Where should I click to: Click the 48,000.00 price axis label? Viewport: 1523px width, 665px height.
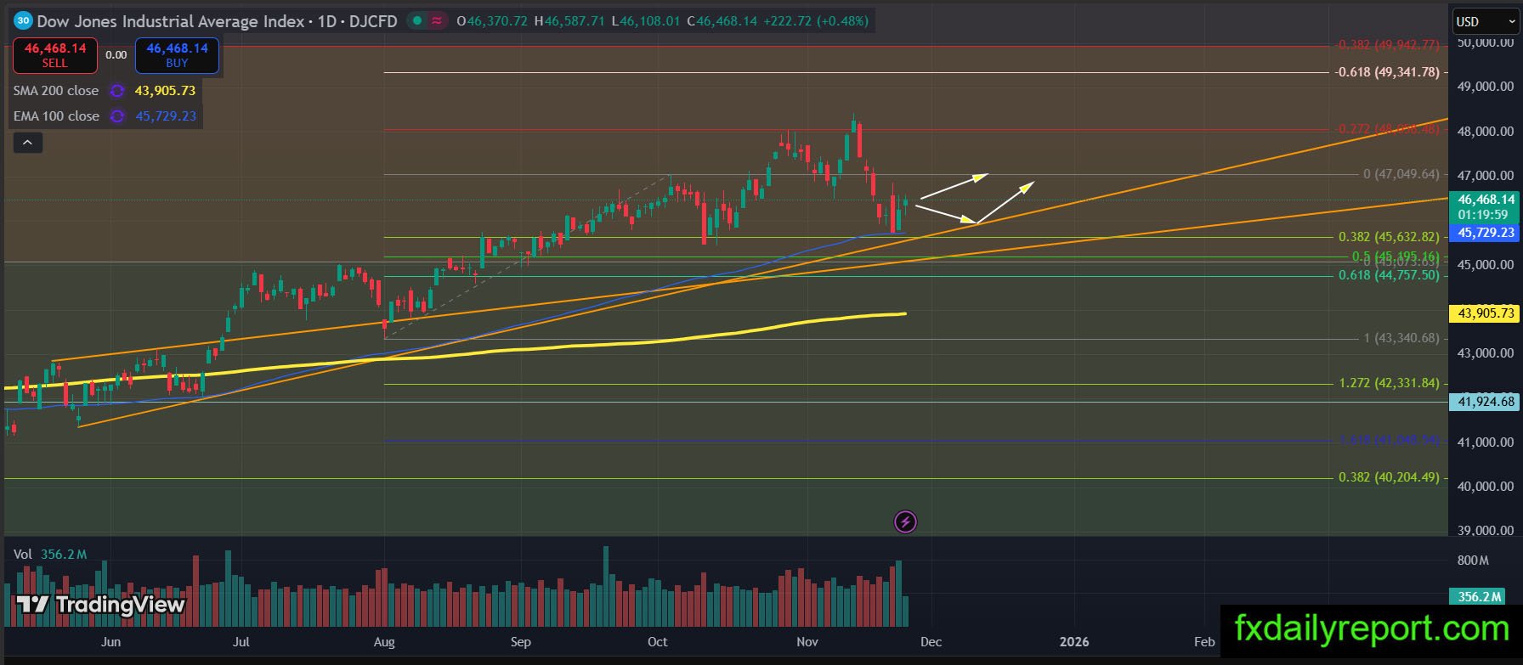pos(1485,132)
